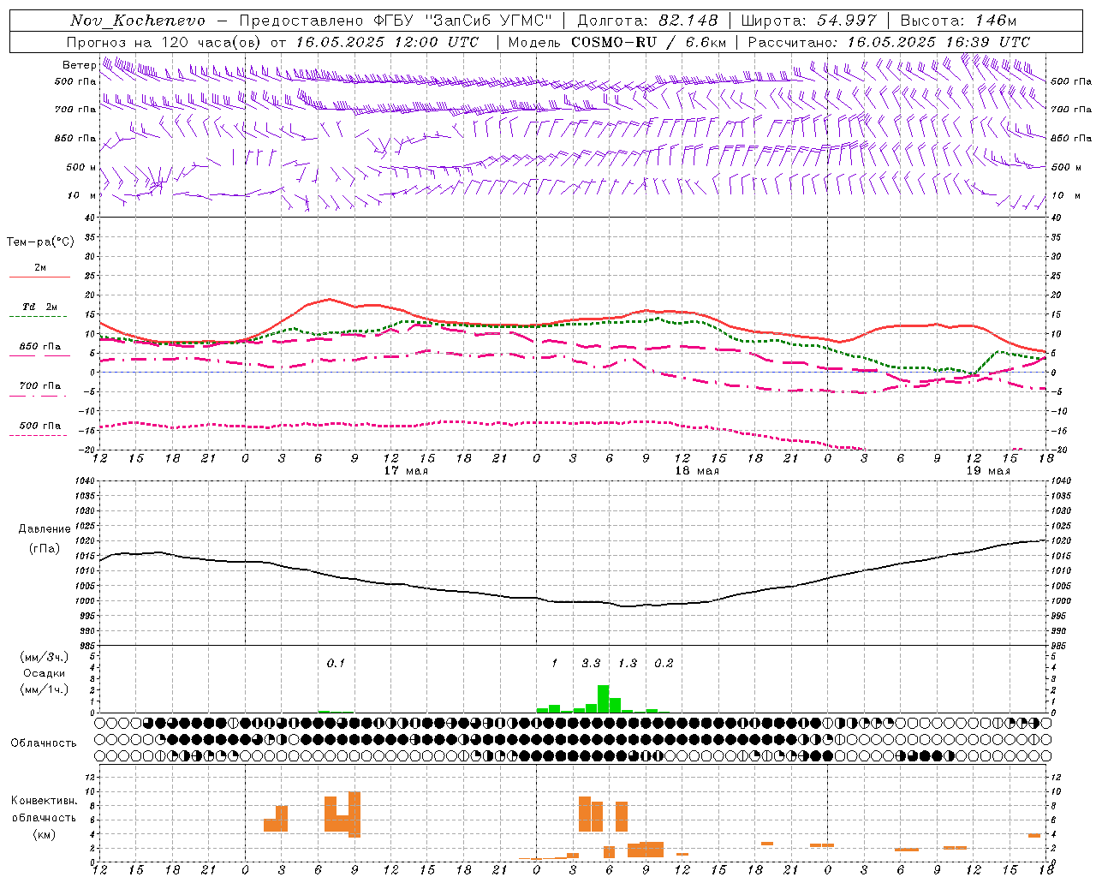Screen dimensions: 1096x877
Task: Click the 700 гПа temperature legend entry
Action: click(x=40, y=386)
